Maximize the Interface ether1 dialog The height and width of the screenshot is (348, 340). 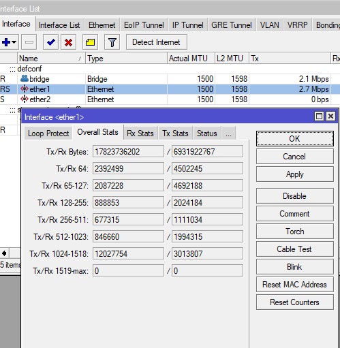pos(319,116)
